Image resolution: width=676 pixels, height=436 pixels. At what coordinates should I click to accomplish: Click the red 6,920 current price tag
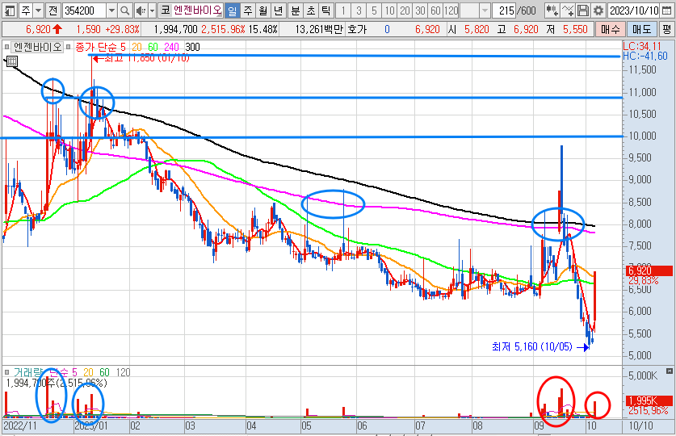(649, 271)
